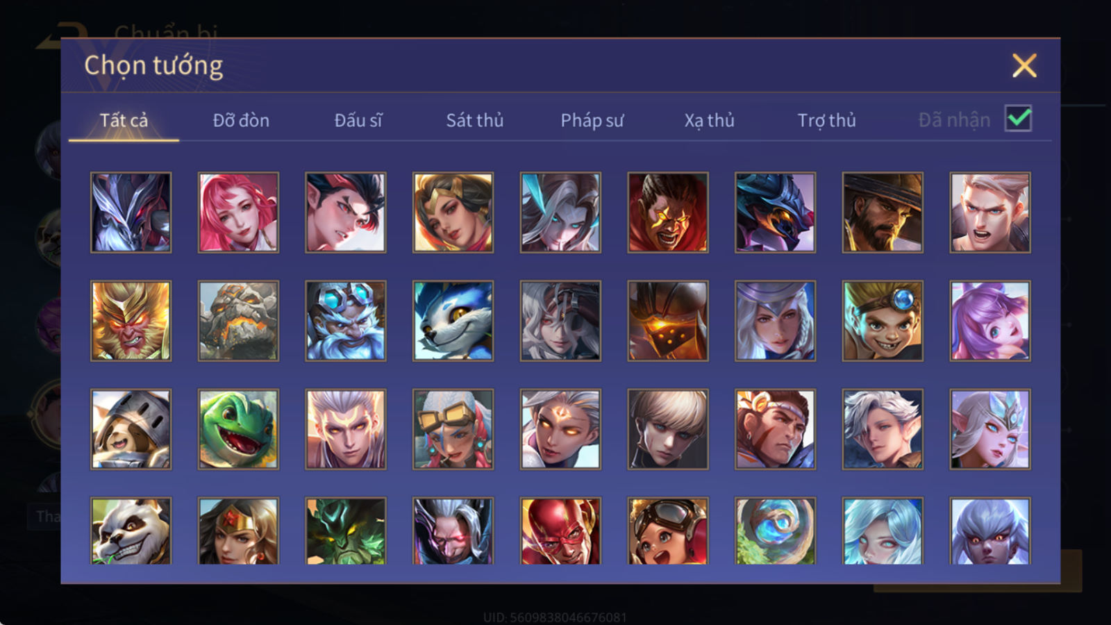Viewport: 1111px width, 625px height.
Task: Close the Chọn tướng dialog
Action: coord(1024,66)
